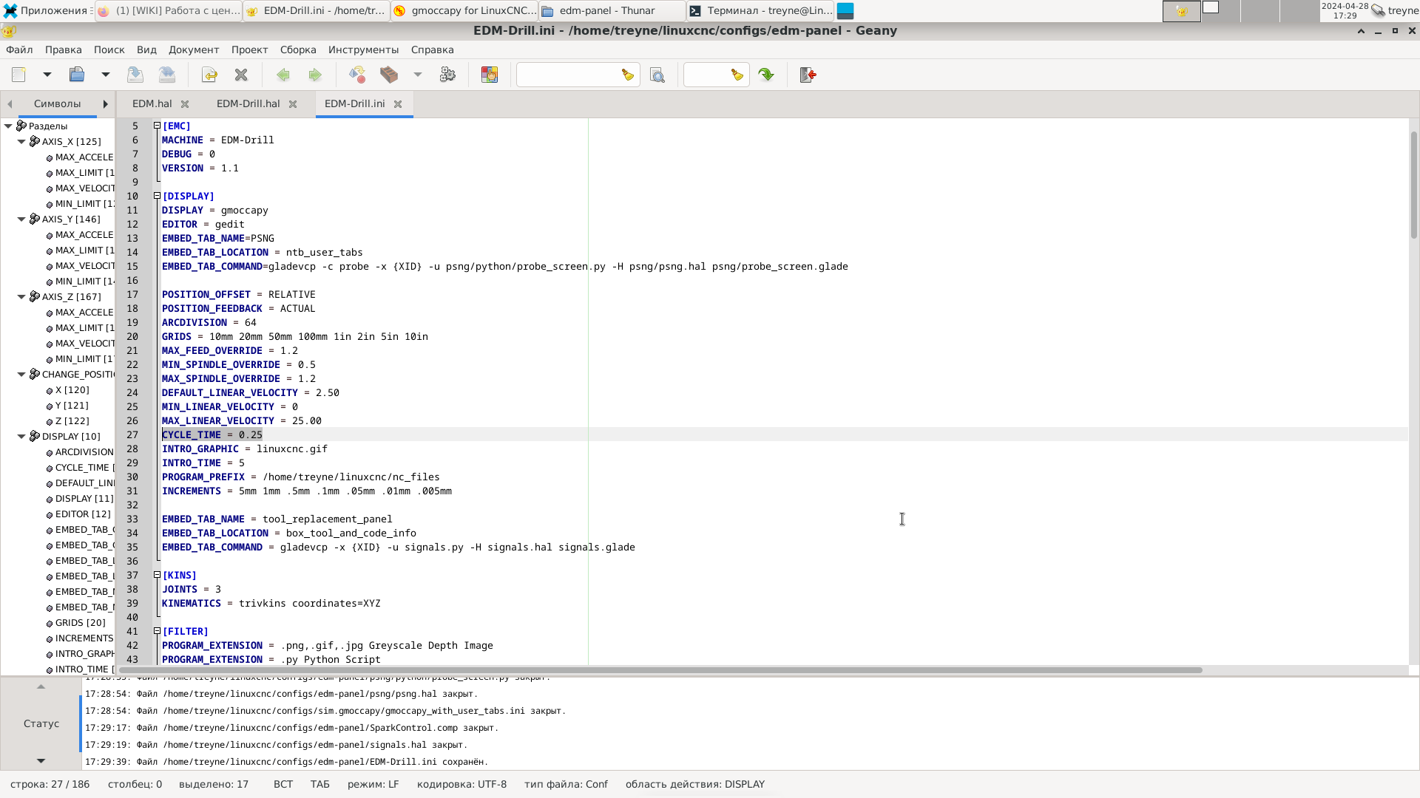The height and width of the screenshot is (798, 1420).
Task: Click the New file toolbar icon
Action: pos(19,75)
